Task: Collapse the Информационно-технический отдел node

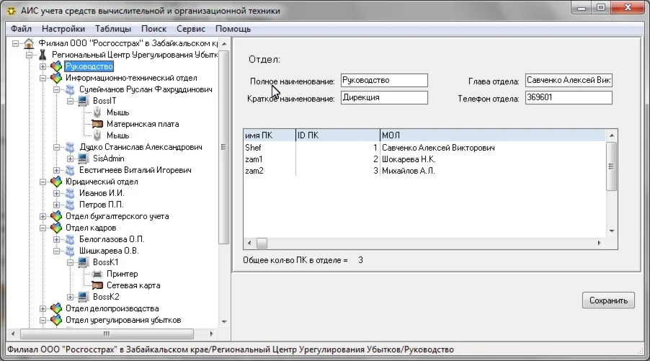Action: click(x=43, y=78)
